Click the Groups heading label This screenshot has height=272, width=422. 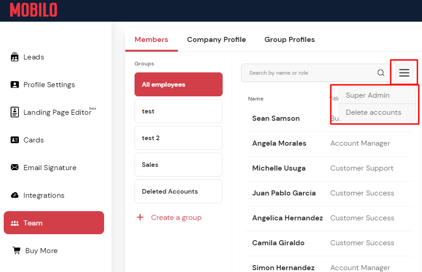tap(144, 64)
